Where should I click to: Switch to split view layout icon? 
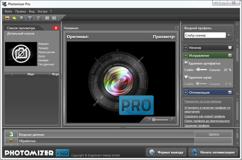pyautogui.click(x=54, y=18)
